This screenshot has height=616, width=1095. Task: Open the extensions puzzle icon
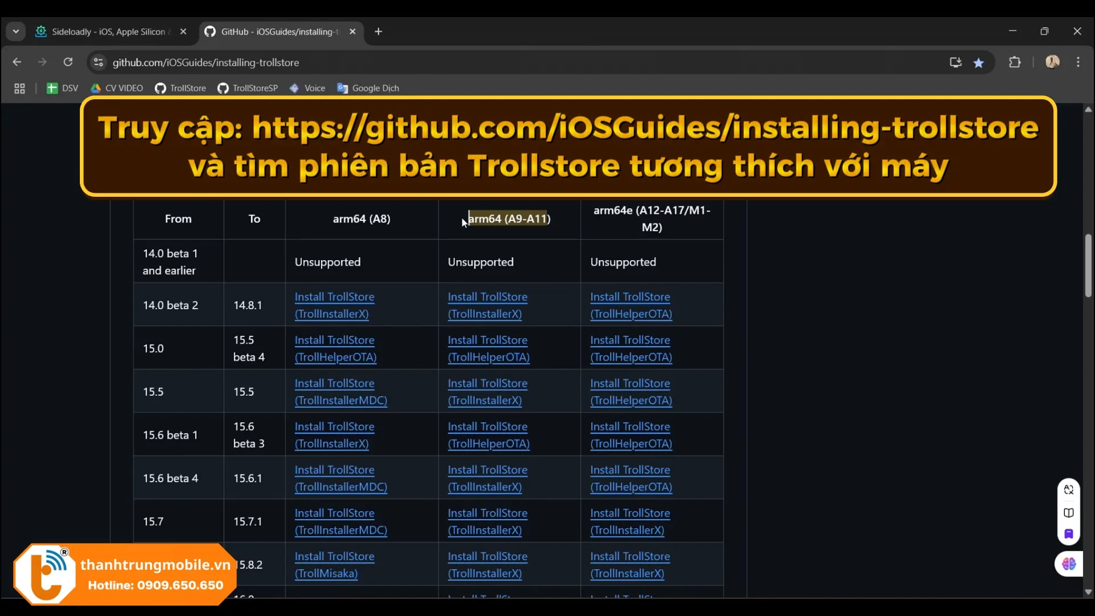click(1015, 62)
